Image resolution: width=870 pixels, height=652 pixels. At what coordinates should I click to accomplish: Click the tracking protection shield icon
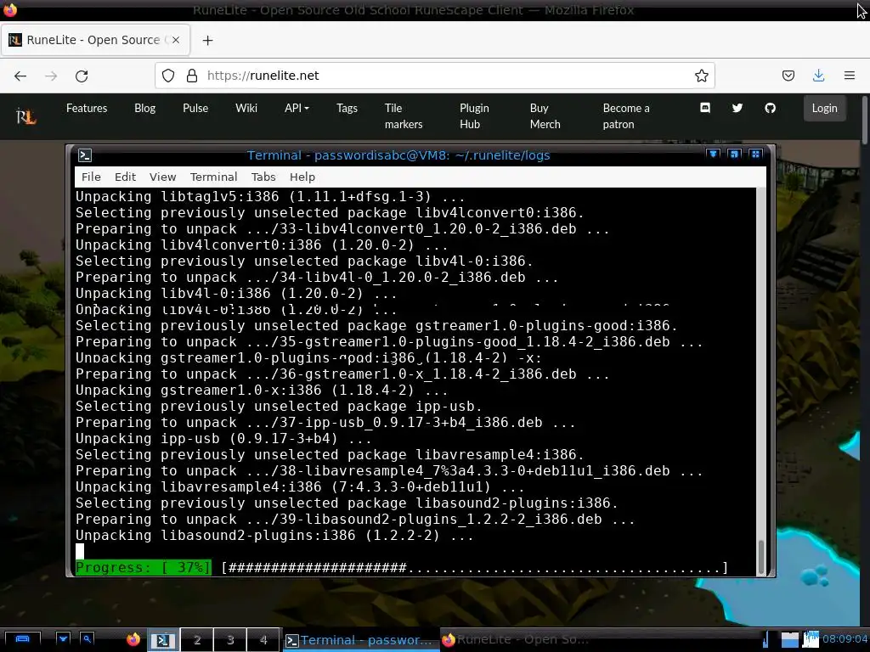click(168, 76)
